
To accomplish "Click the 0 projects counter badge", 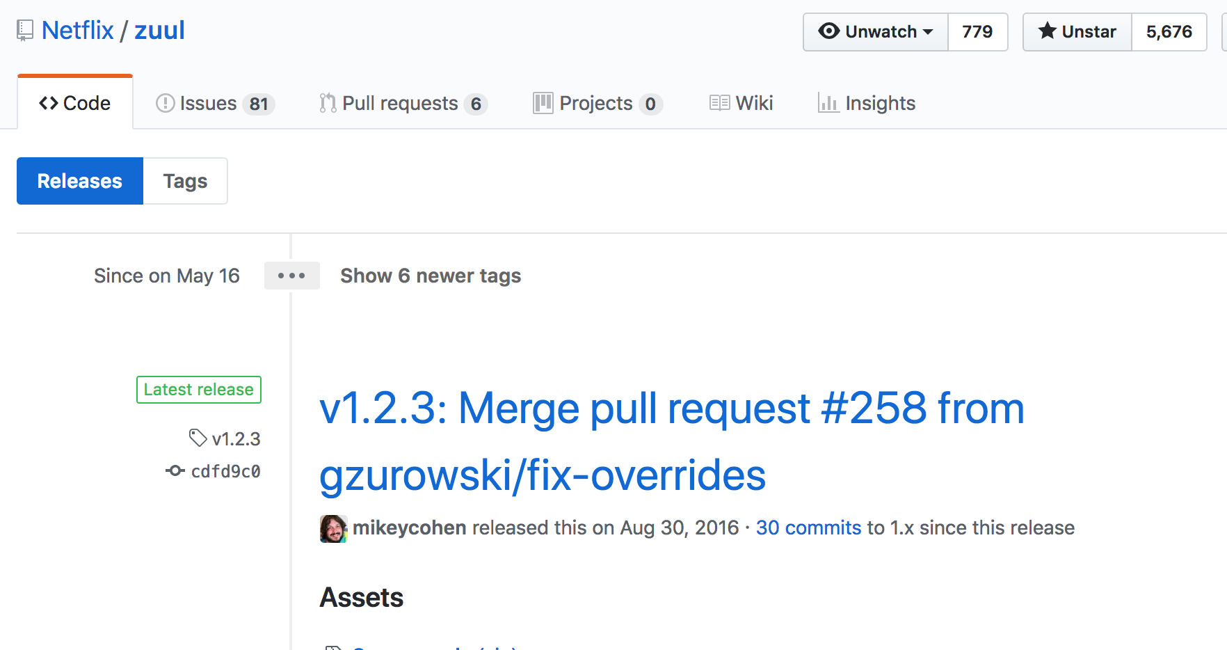I will click(x=650, y=104).
